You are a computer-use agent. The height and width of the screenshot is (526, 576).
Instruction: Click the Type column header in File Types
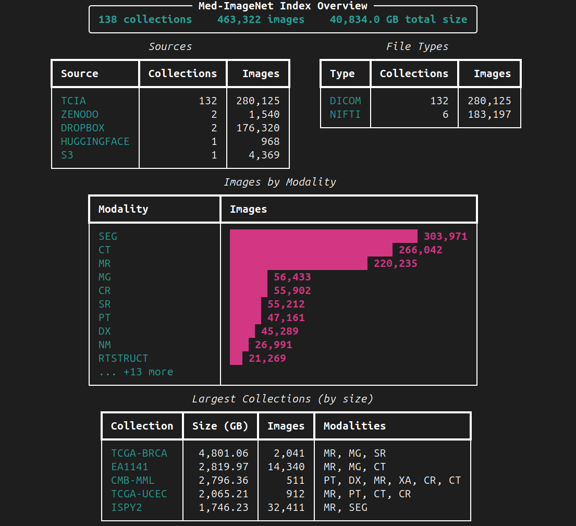point(342,74)
